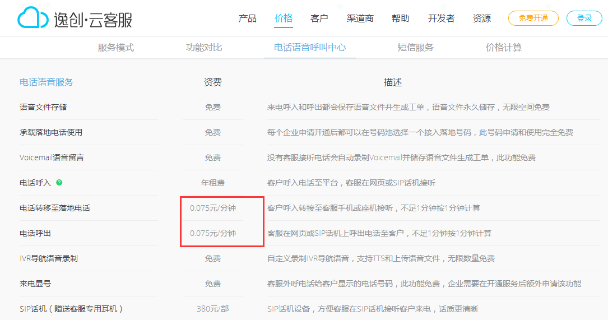Click the 承载落地电话使用 row label

pos(51,132)
